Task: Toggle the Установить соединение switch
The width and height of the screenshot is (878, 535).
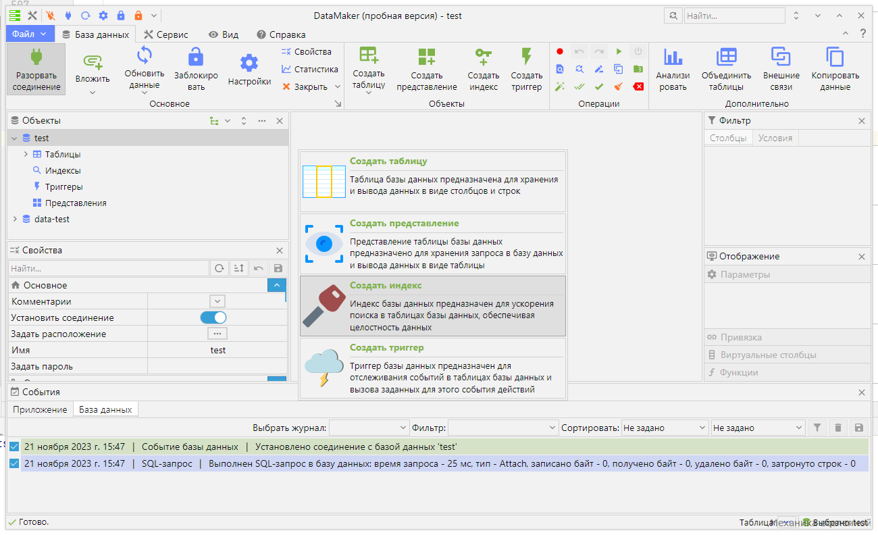Action: pyautogui.click(x=213, y=317)
